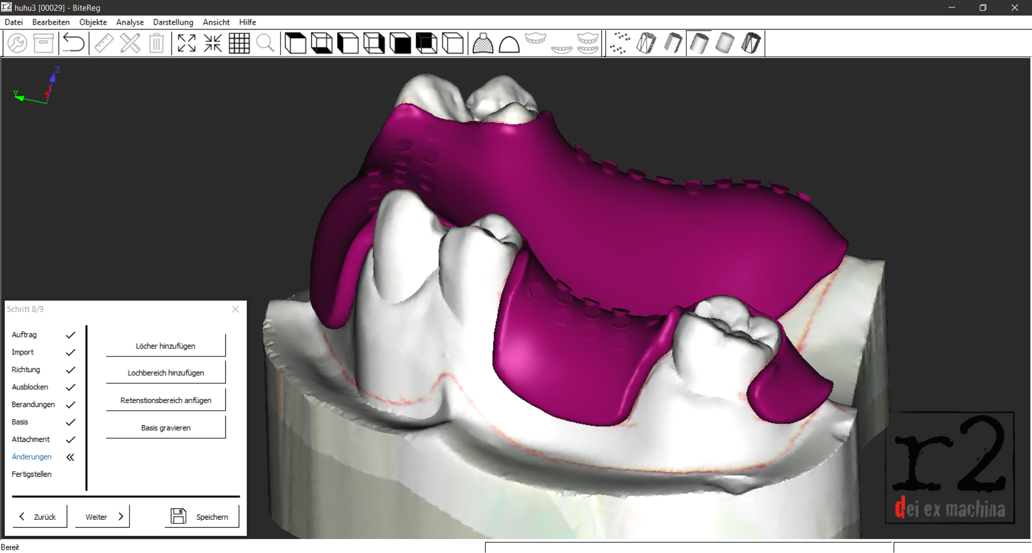The width and height of the screenshot is (1032, 553).
Task: Select the top view cube icon
Action: (x=295, y=43)
